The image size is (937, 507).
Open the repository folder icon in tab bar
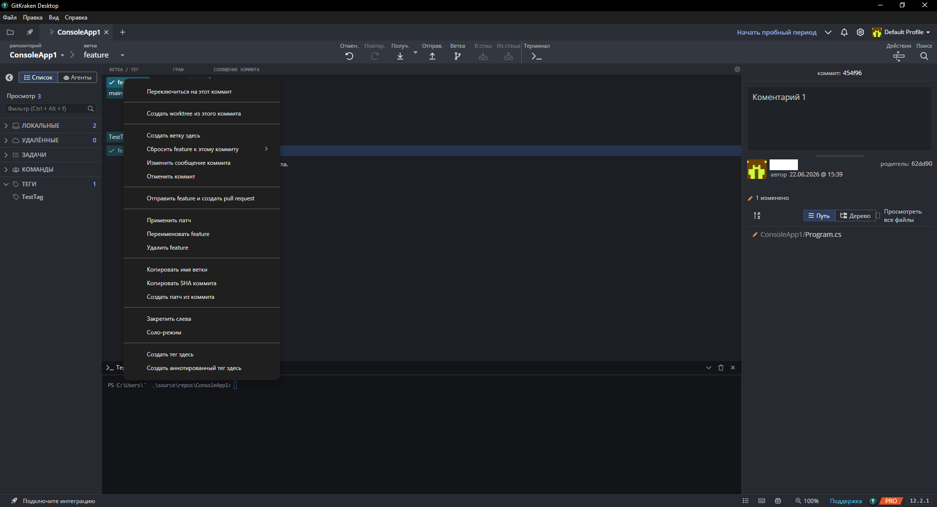coord(10,32)
